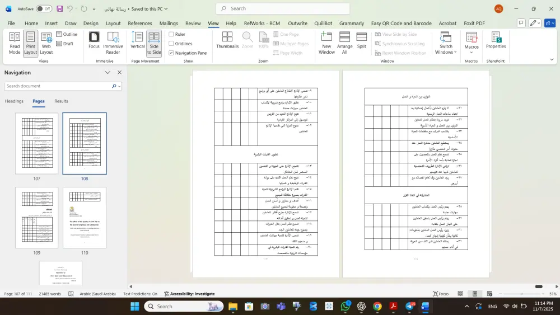Screen dimensions: 560x315
Task: Redo the last action
Action: coord(84,8)
